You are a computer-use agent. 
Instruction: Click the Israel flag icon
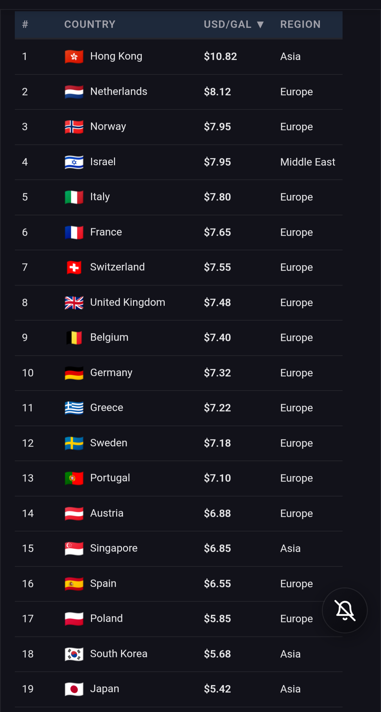(74, 162)
